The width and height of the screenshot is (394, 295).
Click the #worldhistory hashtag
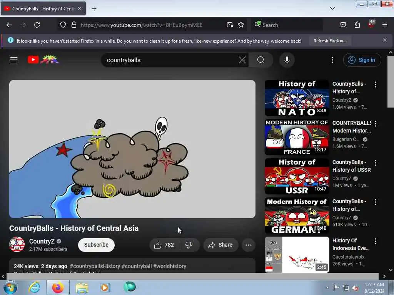point(170,266)
